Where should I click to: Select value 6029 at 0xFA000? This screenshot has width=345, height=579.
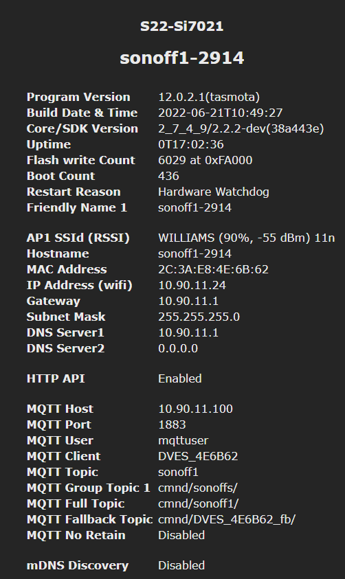click(x=205, y=160)
